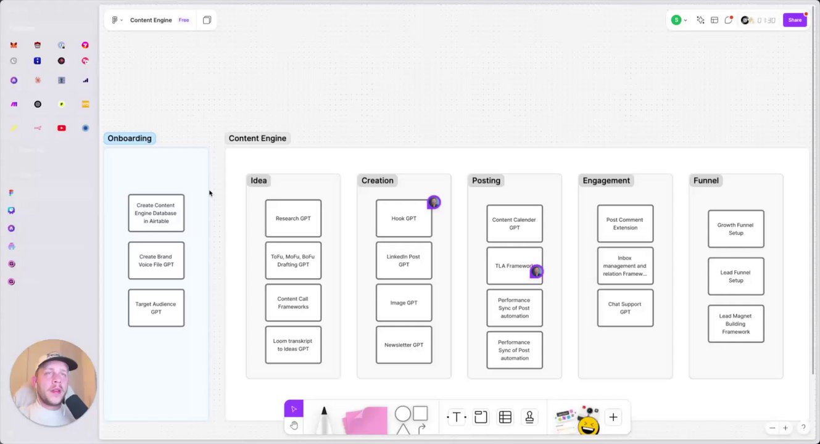Select the Post Comment Extension card
The width and height of the screenshot is (820, 444).
click(x=625, y=224)
